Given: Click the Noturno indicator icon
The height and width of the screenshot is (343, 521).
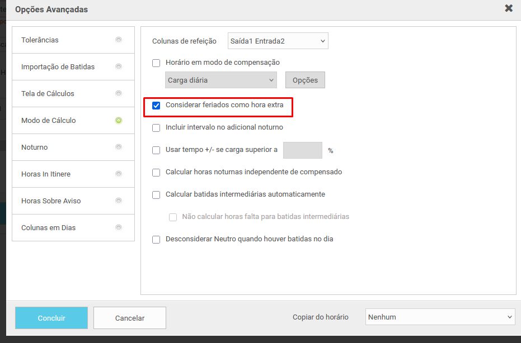Looking at the screenshot, I should 118,147.
